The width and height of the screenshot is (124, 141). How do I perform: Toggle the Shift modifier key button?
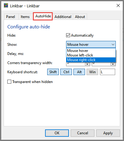click(x=53, y=72)
